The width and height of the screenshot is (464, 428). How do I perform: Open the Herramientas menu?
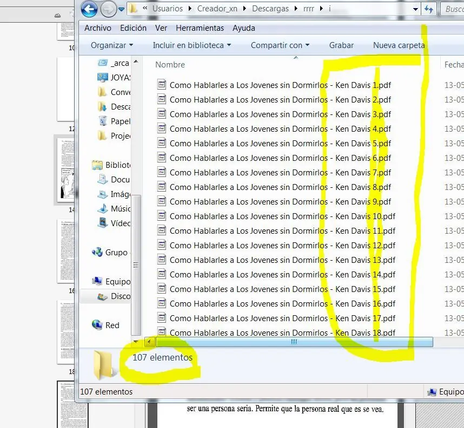[200, 28]
